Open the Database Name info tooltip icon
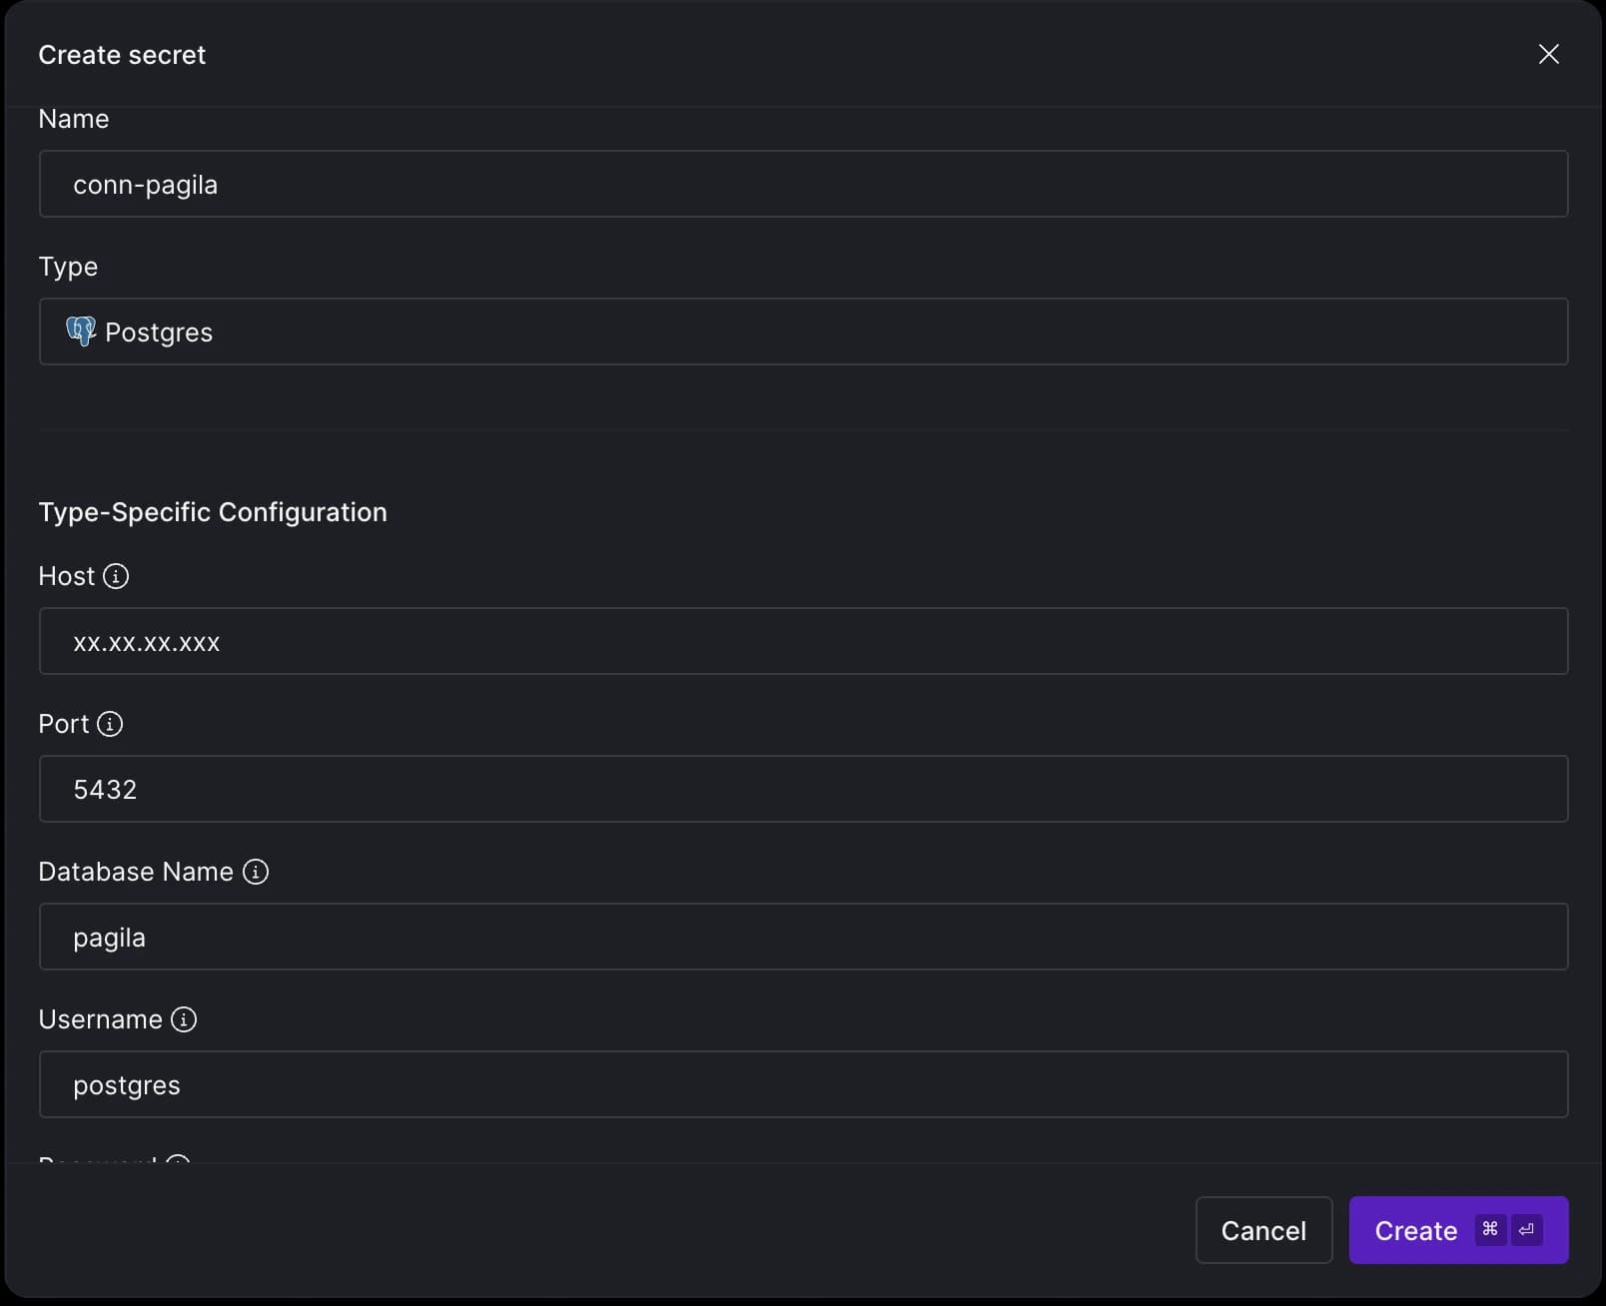The image size is (1606, 1306). (256, 872)
